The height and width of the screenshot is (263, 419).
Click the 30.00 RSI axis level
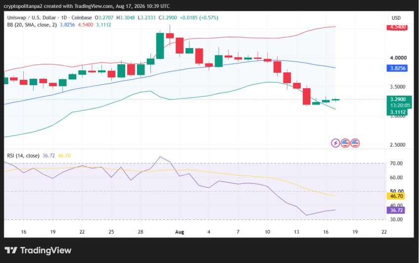[396, 219]
